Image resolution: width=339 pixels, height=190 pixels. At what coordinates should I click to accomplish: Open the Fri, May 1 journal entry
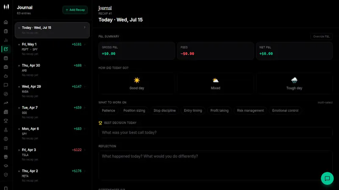click(52, 49)
